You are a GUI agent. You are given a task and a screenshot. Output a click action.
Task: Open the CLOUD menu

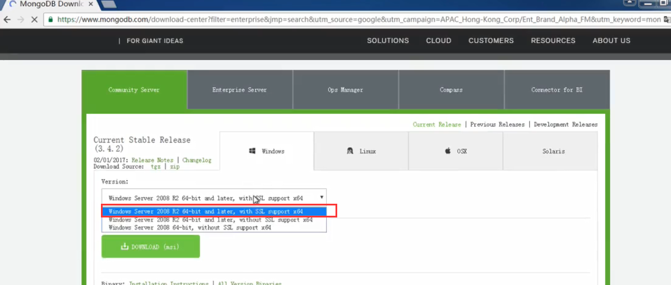click(439, 41)
